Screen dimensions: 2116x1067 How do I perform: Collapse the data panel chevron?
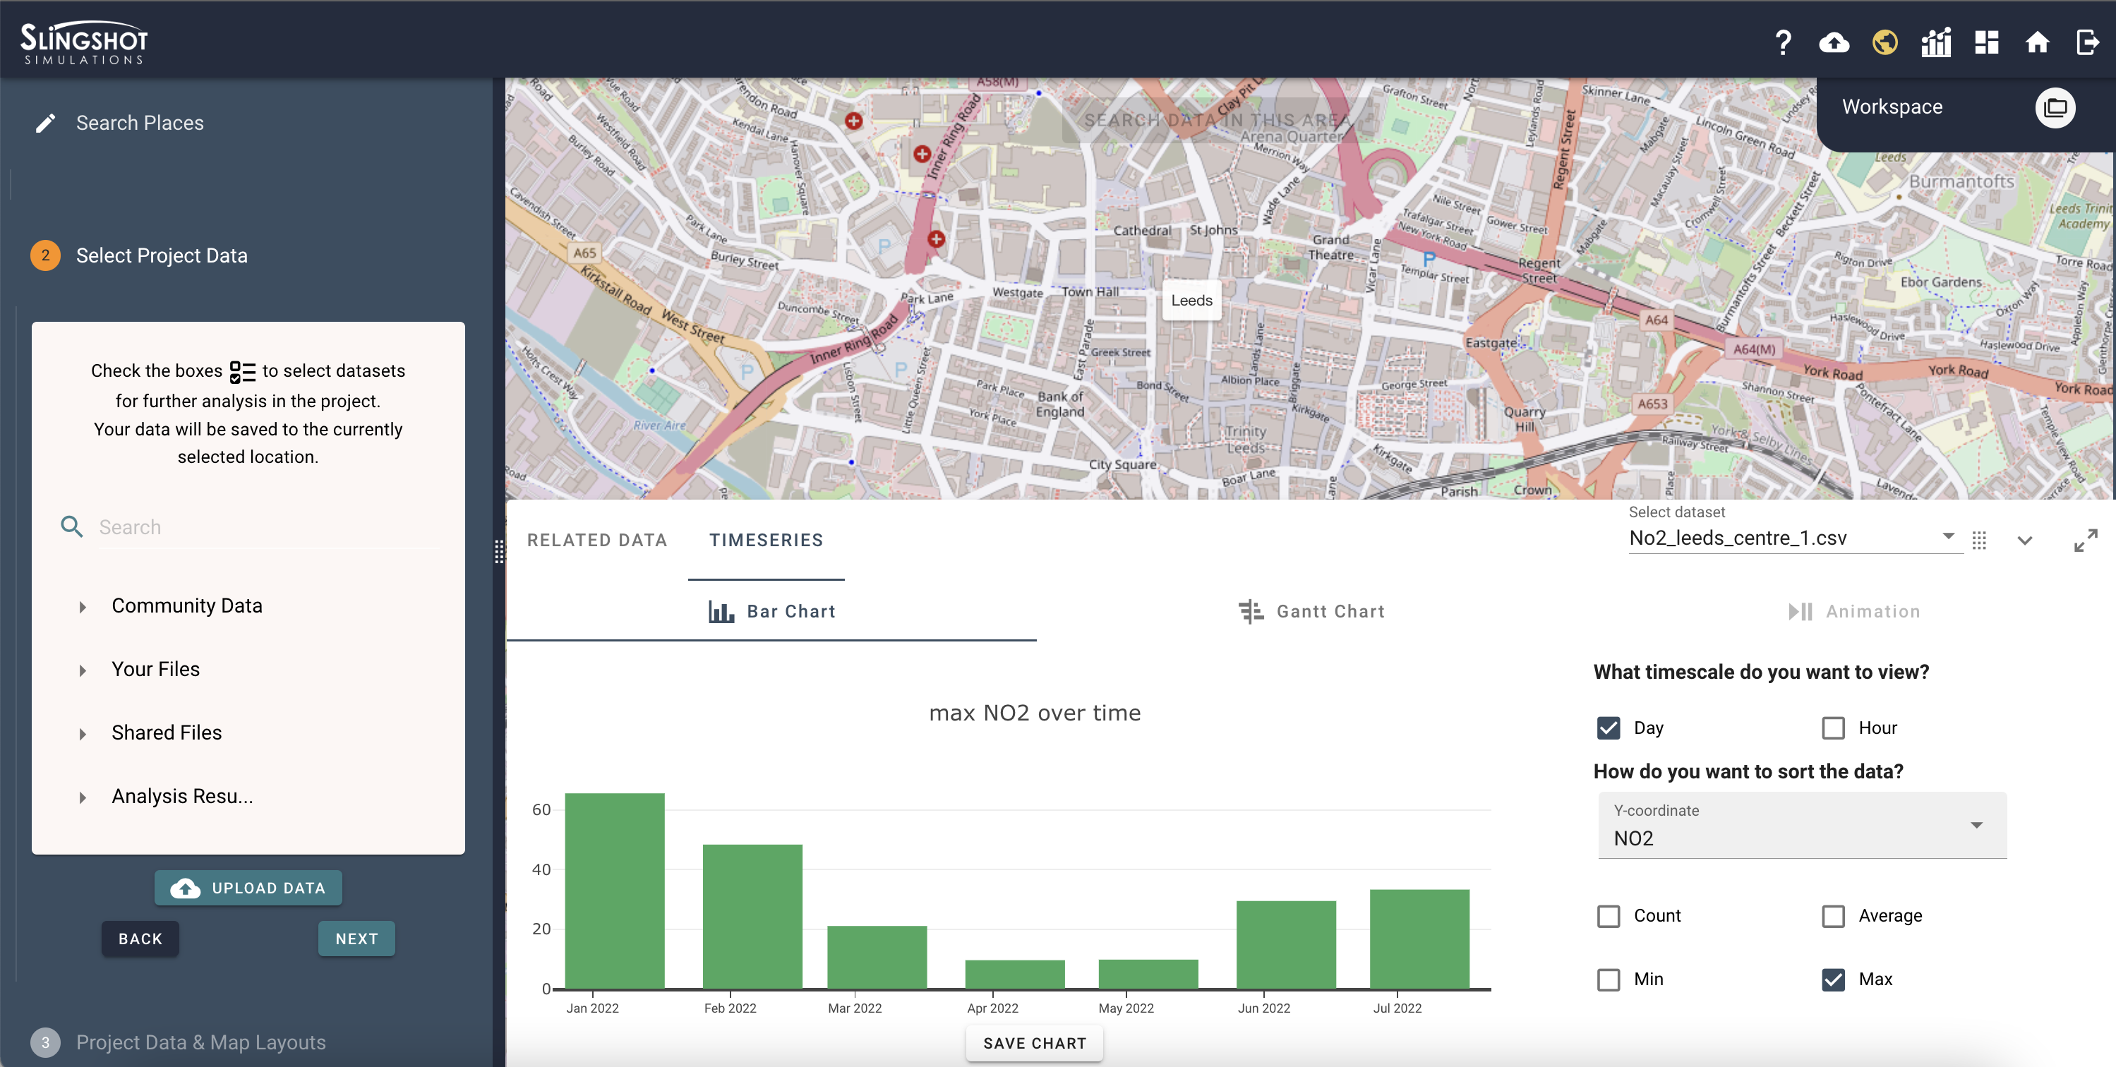coord(2025,540)
